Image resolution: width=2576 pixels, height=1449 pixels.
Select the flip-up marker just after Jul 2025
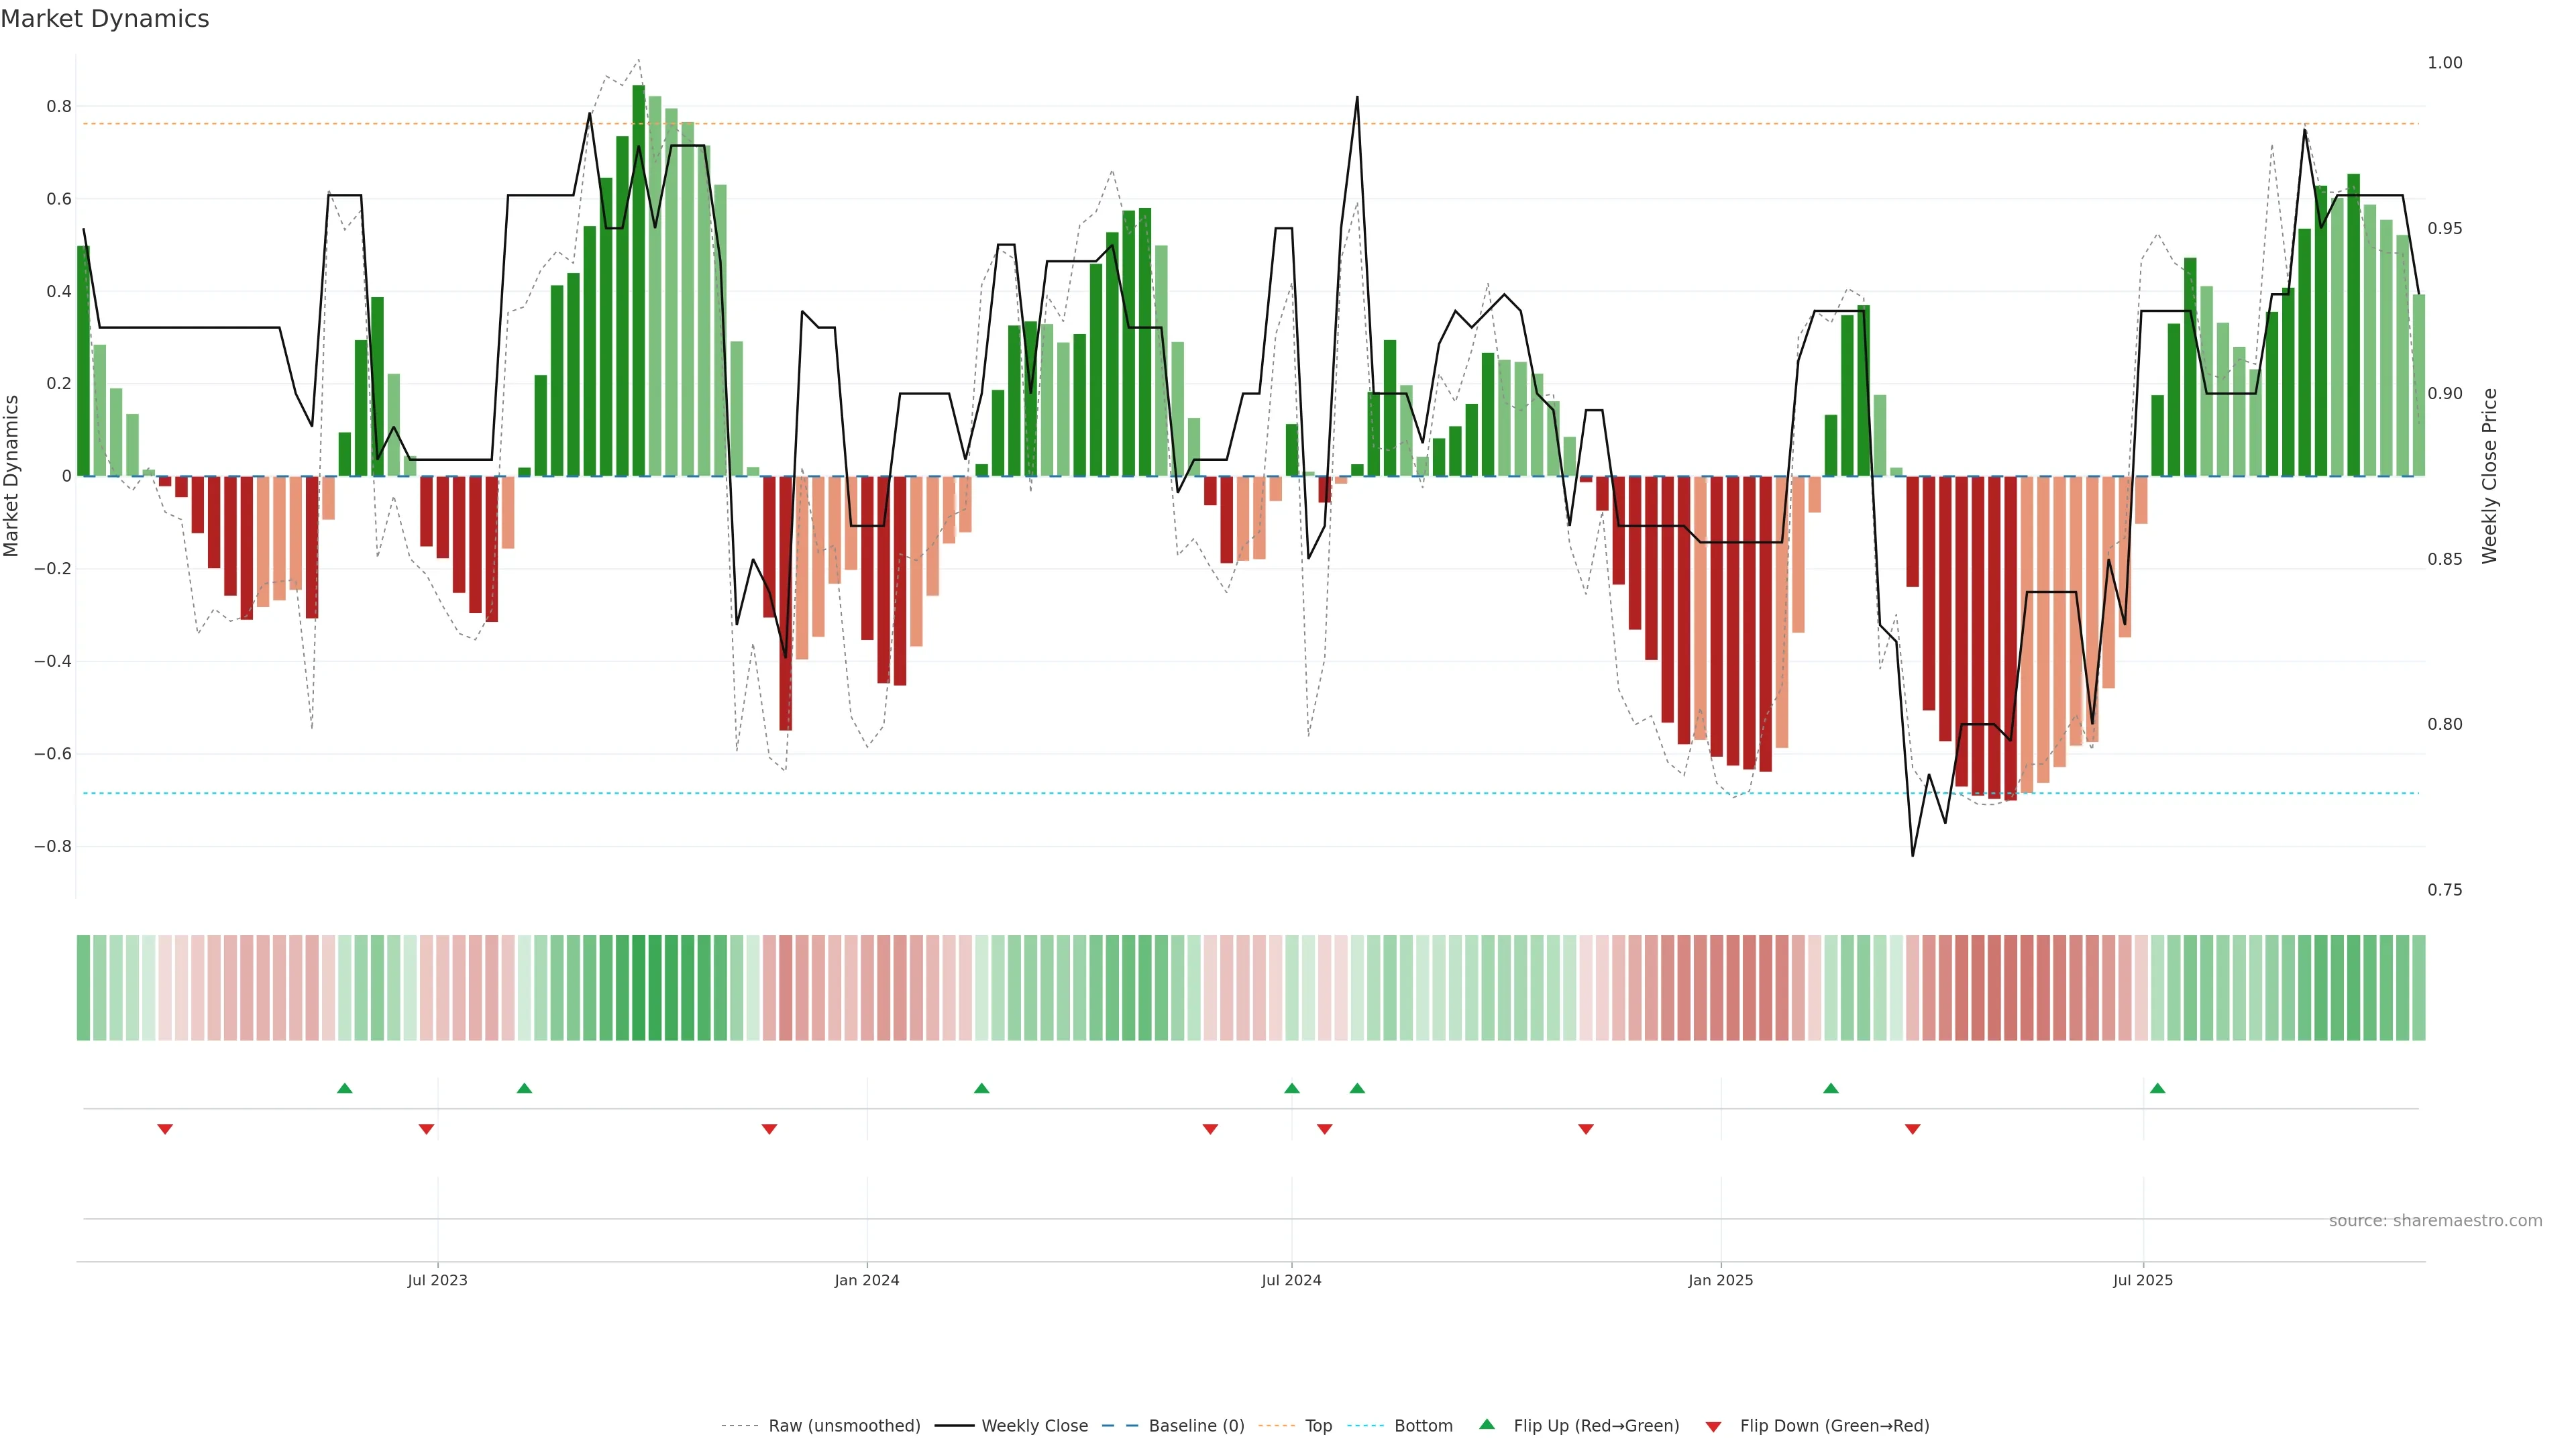click(x=2157, y=1088)
